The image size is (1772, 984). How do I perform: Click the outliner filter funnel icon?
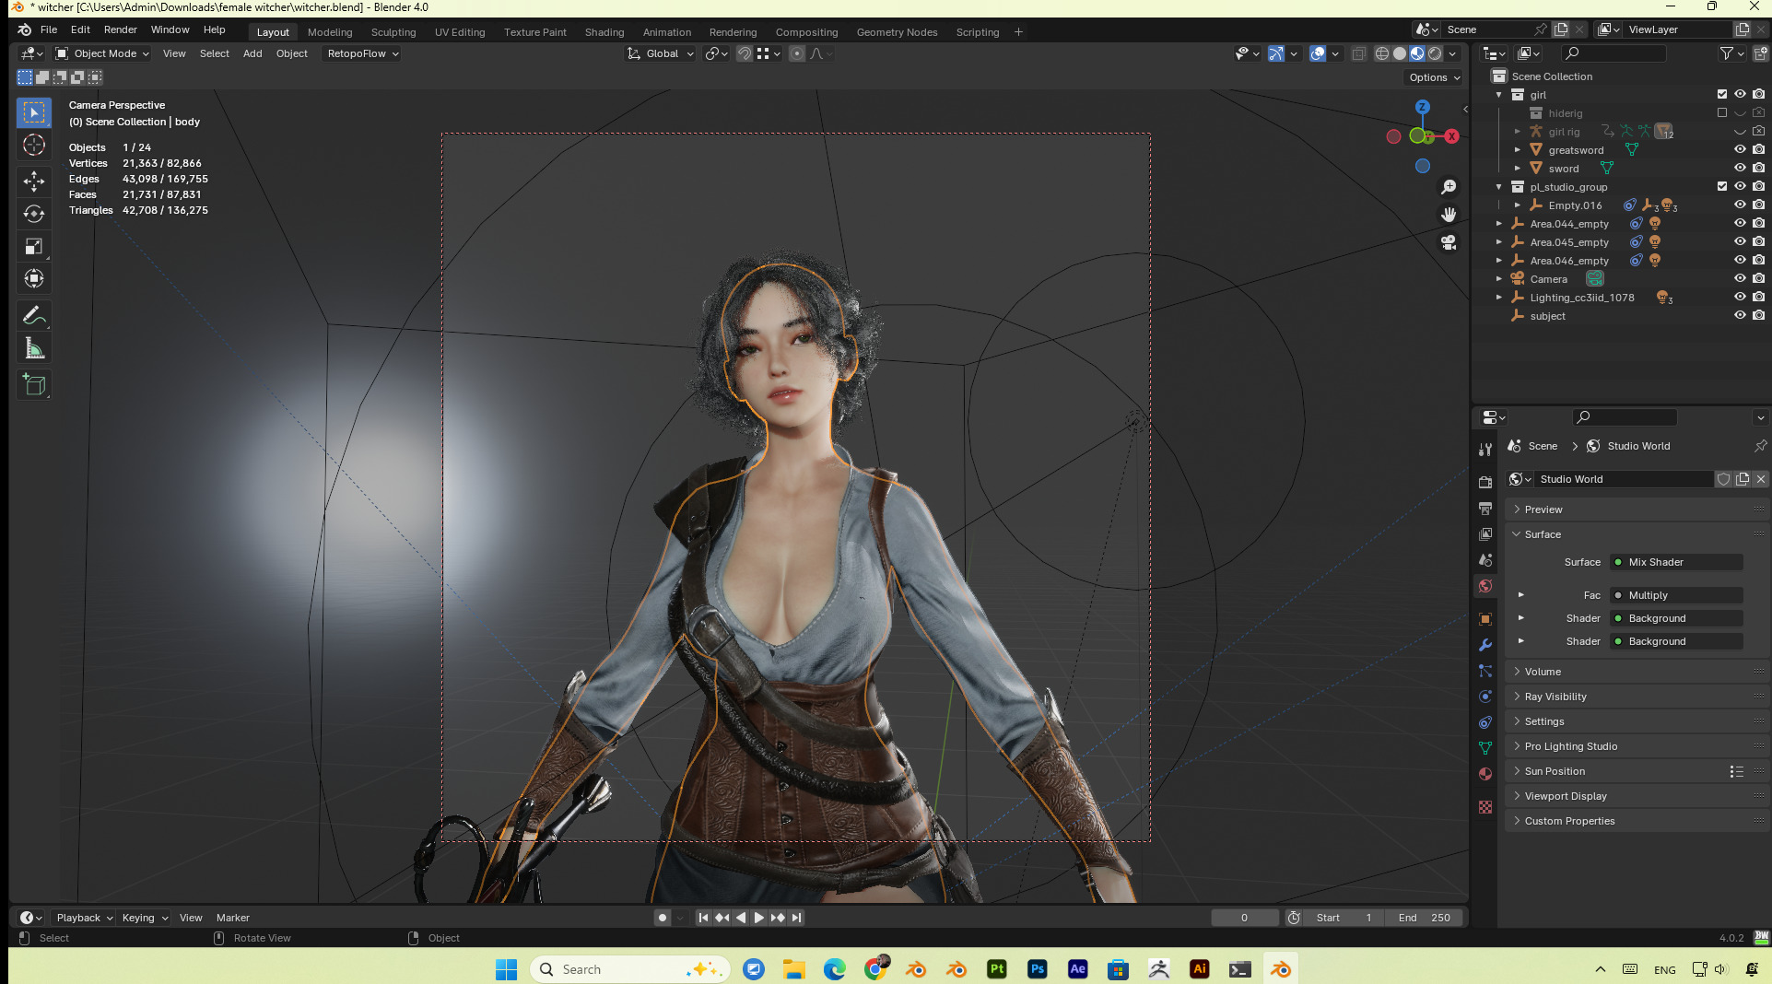point(1727,53)
